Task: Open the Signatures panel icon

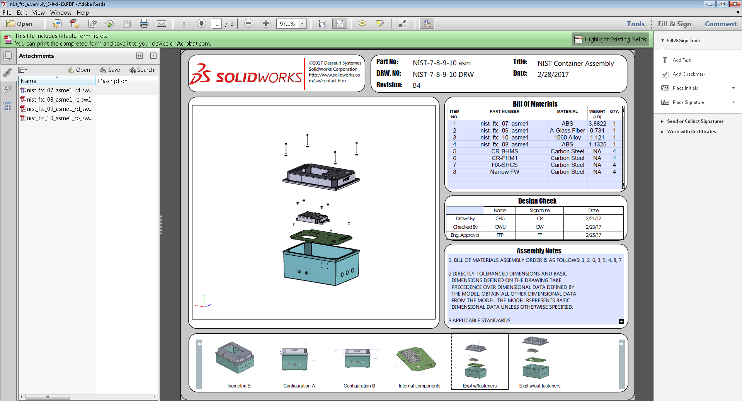Action: 8,90
